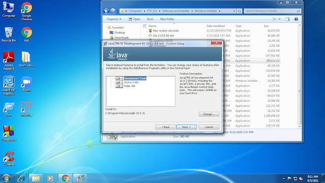Sort files by Size column
The image size is (325, 183).
pyautogui.click(x=266, y=26)
